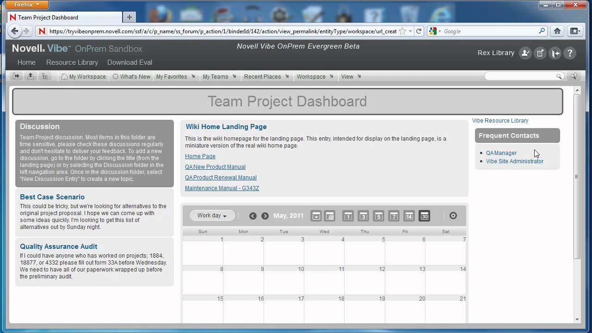Click the calendar date picker dropdown icon
Image resolution: width=592 pixels, height=333 pixels.
(316, 216)
